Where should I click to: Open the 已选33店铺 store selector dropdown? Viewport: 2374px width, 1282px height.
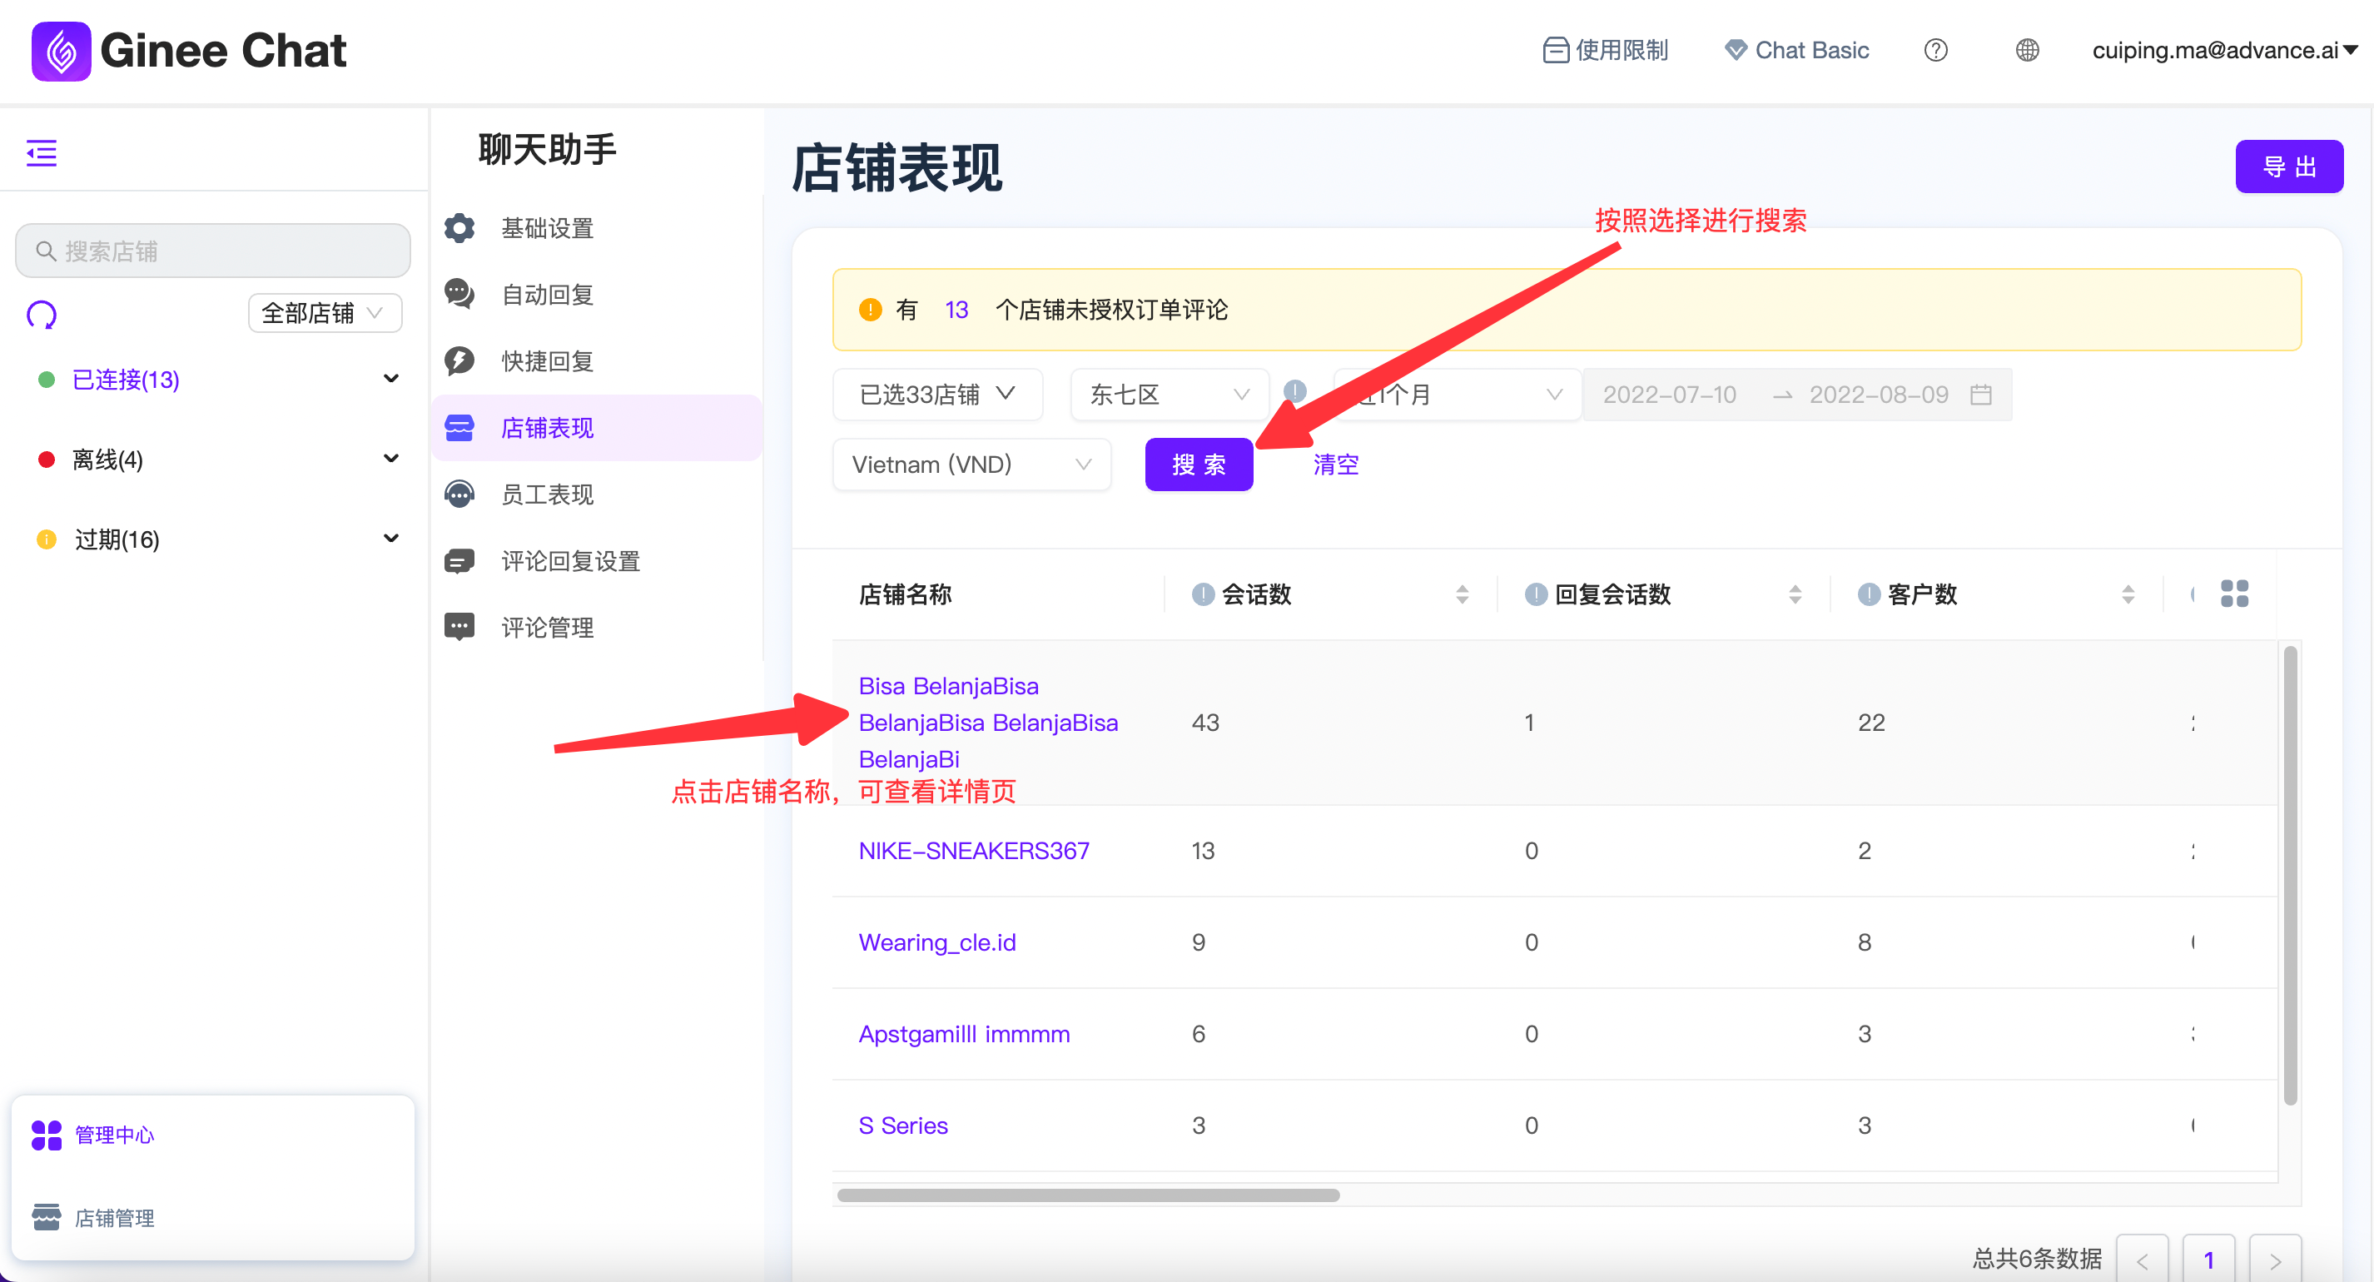click(x=937, y=395)
